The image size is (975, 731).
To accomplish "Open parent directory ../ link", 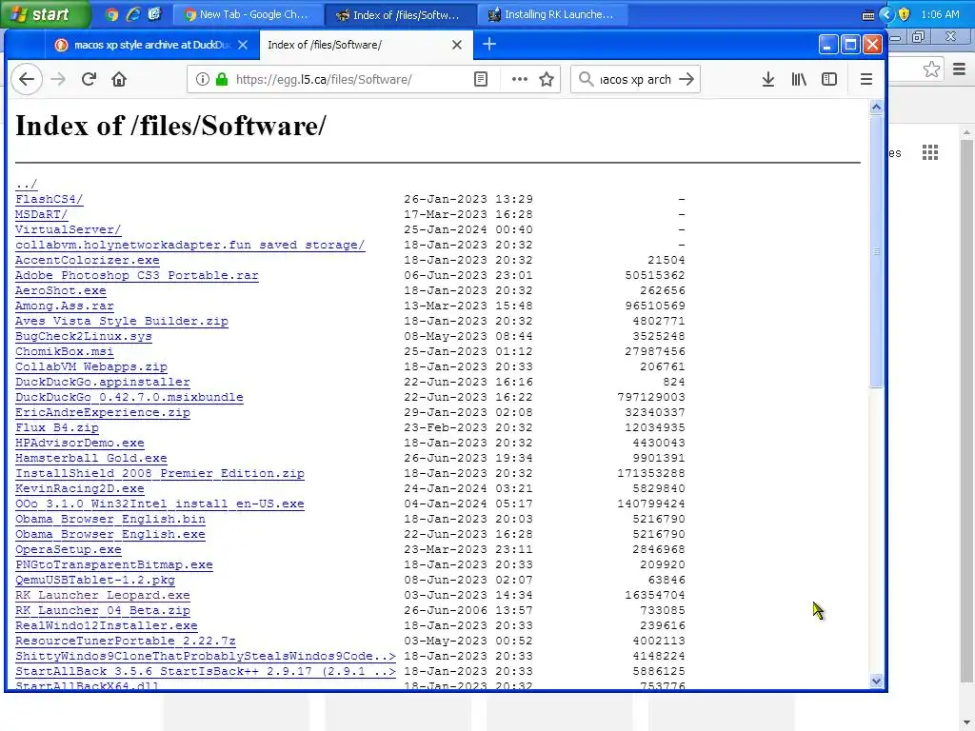I will coord(26,184).
